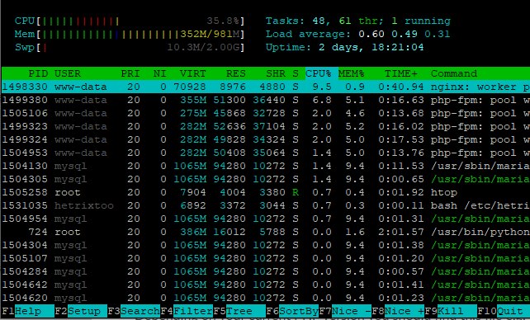This screenshot has height=320, width=530.
Task: Select mariadb thread row 1505107
Action: [x=266, y=258]
